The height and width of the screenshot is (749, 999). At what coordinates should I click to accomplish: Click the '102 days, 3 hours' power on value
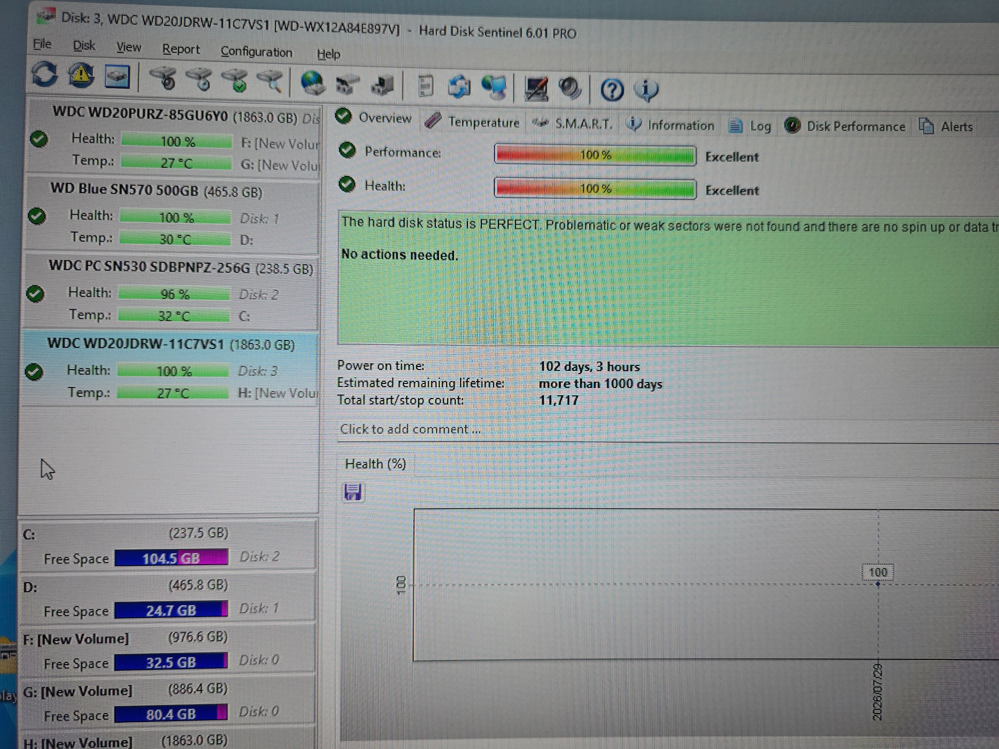(589, 366)
